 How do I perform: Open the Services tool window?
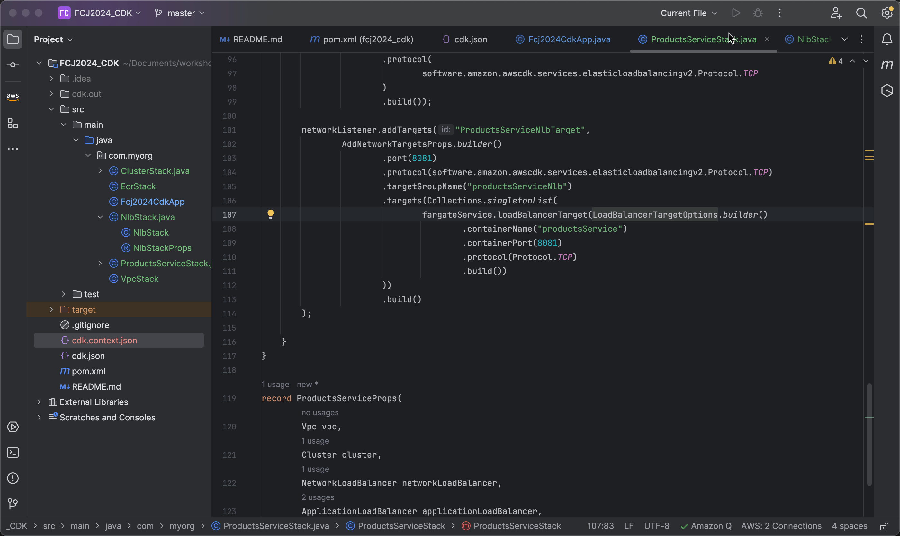coord(13,427)
